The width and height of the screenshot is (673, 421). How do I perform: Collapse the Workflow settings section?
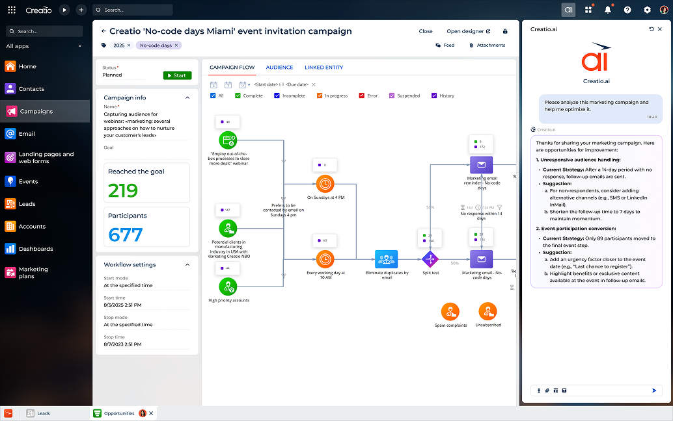tap(187, 264)
